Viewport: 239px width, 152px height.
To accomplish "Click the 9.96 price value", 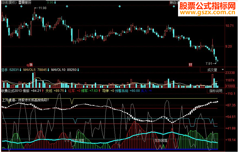I will (x=50, y=2).
